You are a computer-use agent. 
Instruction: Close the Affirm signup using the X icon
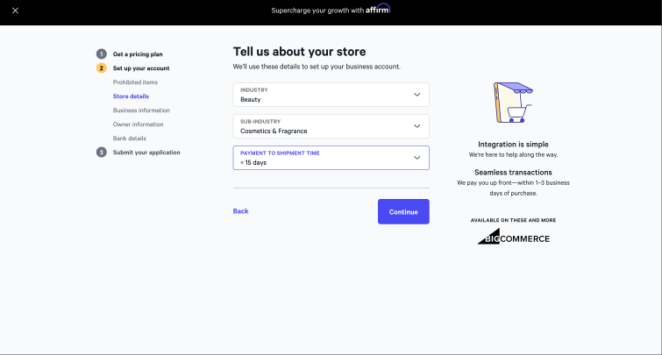[15, 11]
